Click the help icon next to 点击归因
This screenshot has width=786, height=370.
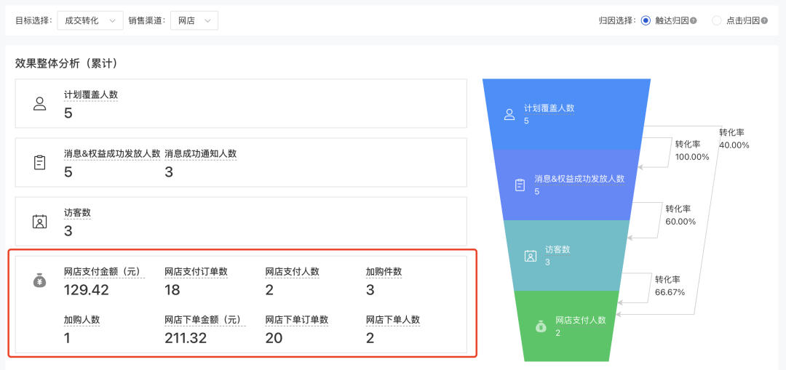(764, 20)
